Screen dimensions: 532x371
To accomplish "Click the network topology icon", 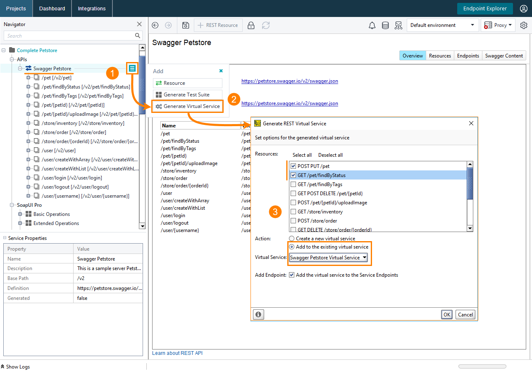I will click(x=398, y=25).
